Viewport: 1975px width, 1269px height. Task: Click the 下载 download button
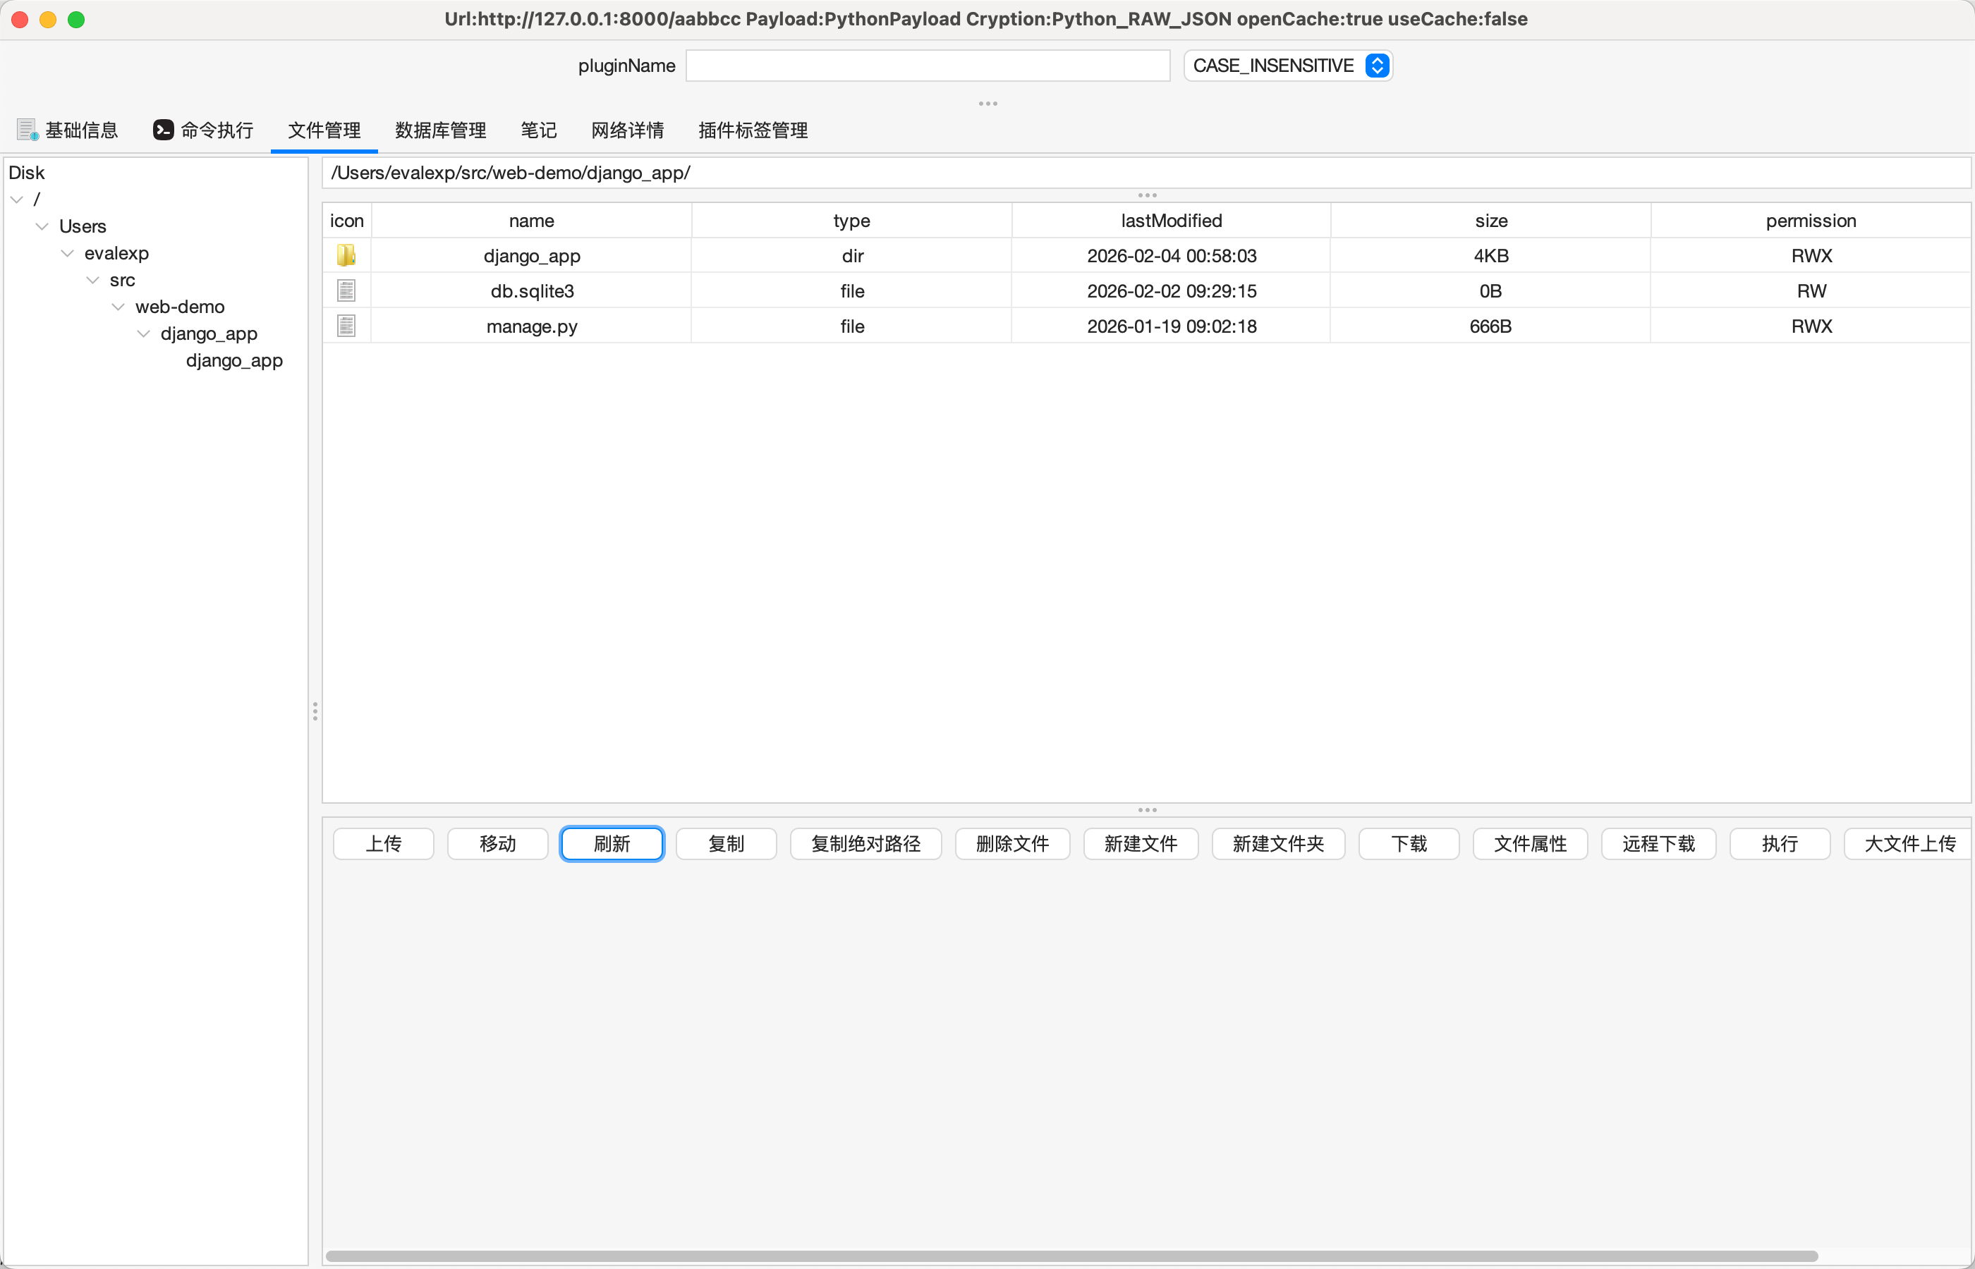click(x=1408, y=843)
